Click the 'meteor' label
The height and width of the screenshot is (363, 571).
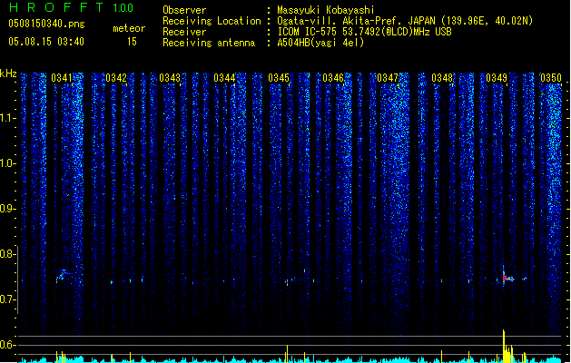point(129,28)
